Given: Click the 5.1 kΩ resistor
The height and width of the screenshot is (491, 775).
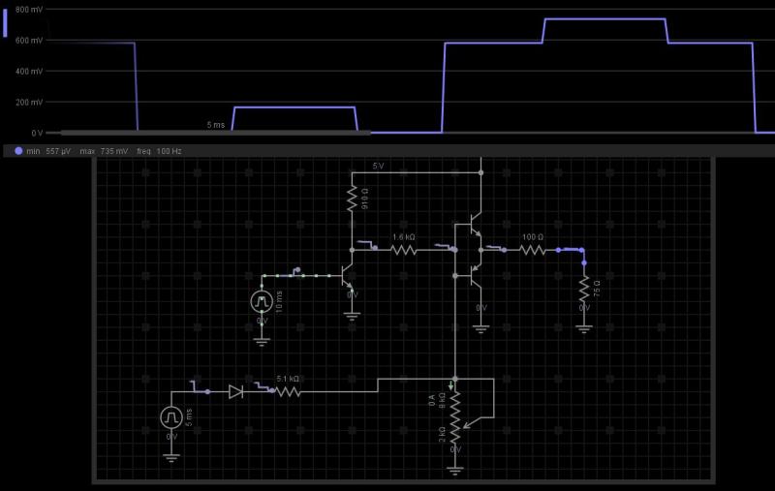Looking at the screenshot, I should [288, 392].
